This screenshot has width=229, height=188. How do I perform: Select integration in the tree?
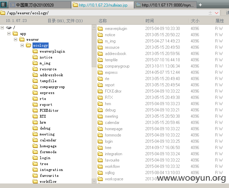51,170
